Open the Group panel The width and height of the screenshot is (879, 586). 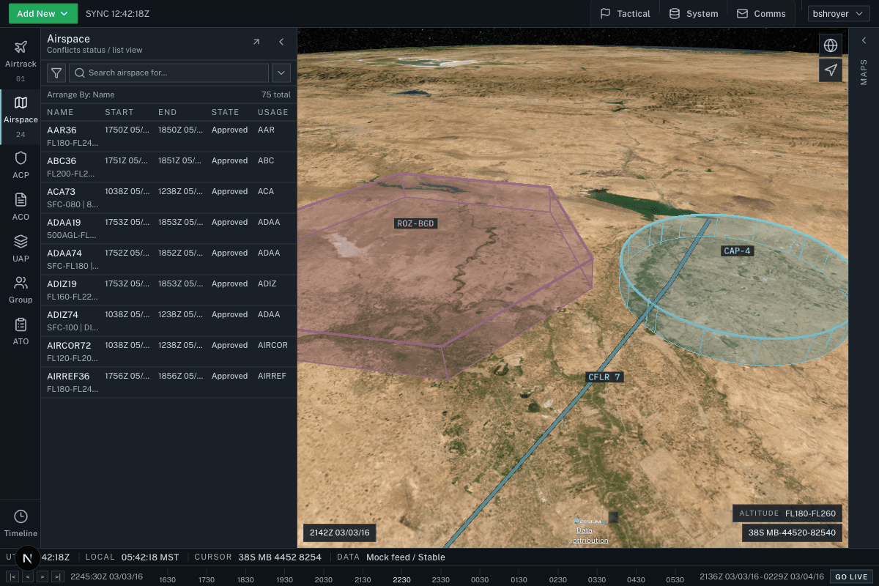click(x=21, y=289)
